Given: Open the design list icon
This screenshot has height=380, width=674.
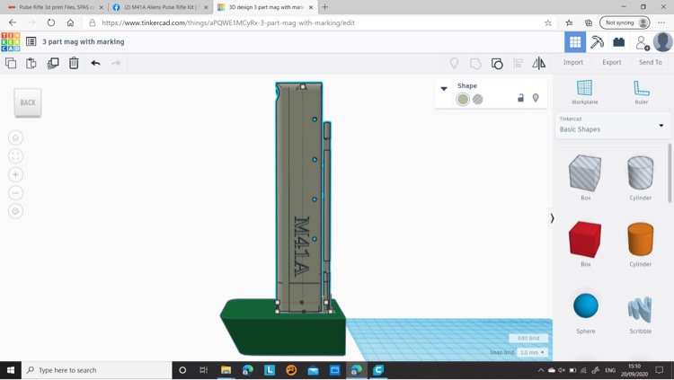Looking at the screenshot, I should tap(31, 41).
